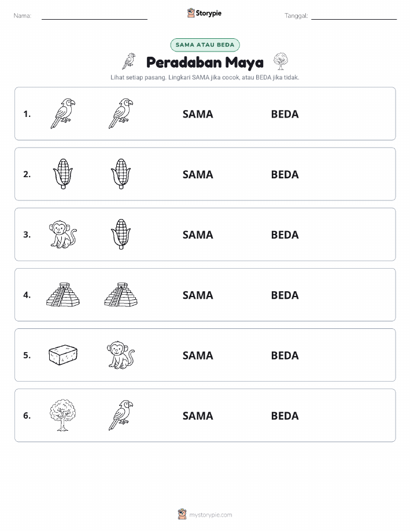Select SAMA for question 4
The image size is (410, 531).
click(x=198, y=295)
